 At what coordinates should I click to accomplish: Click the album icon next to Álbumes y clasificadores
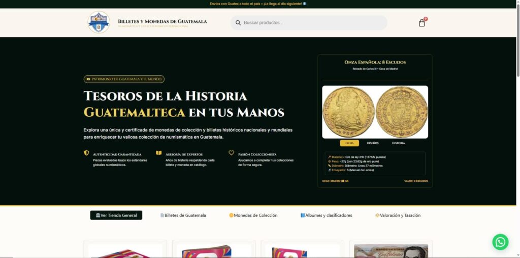[x=303, y=215]
